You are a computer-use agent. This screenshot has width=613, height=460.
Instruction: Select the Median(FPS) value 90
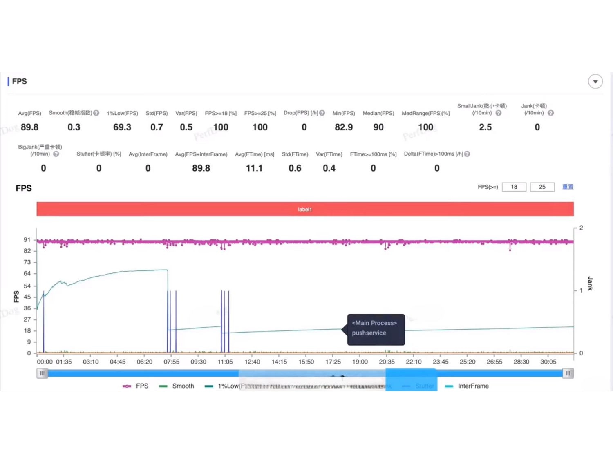point(378,127)
